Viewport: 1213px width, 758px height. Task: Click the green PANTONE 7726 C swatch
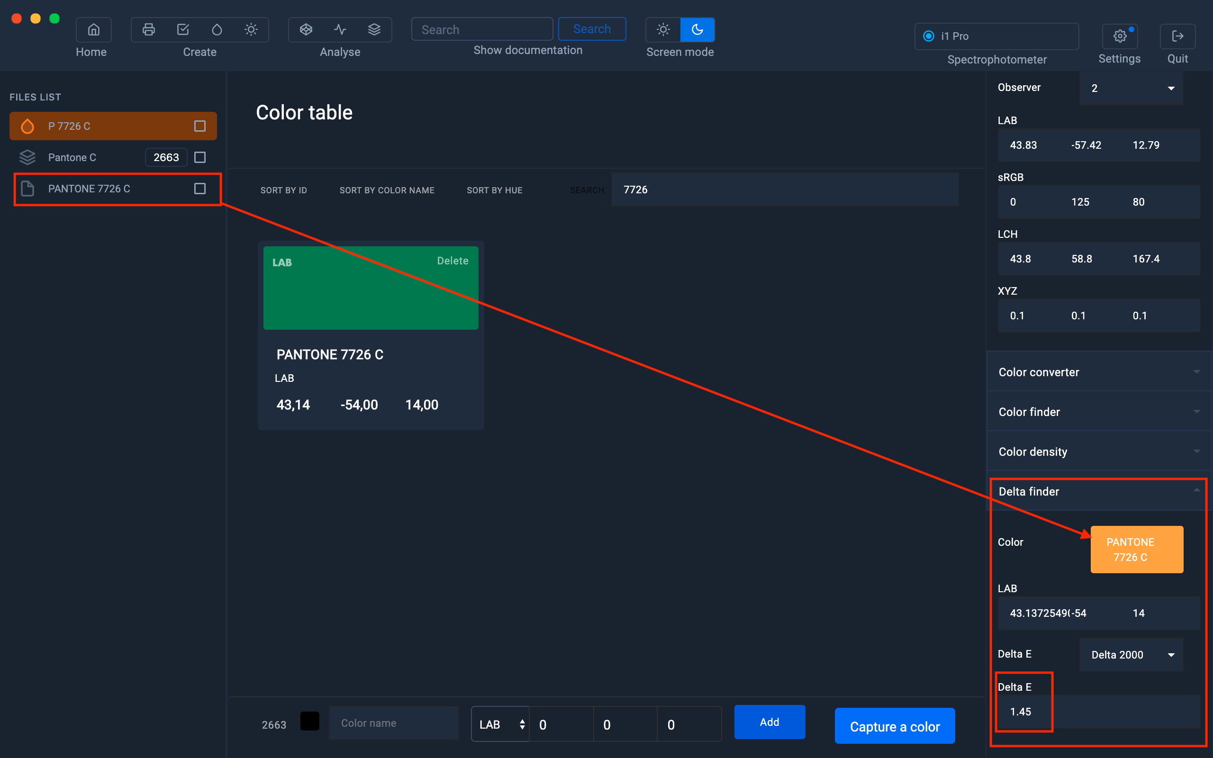[x=371, y=288]
